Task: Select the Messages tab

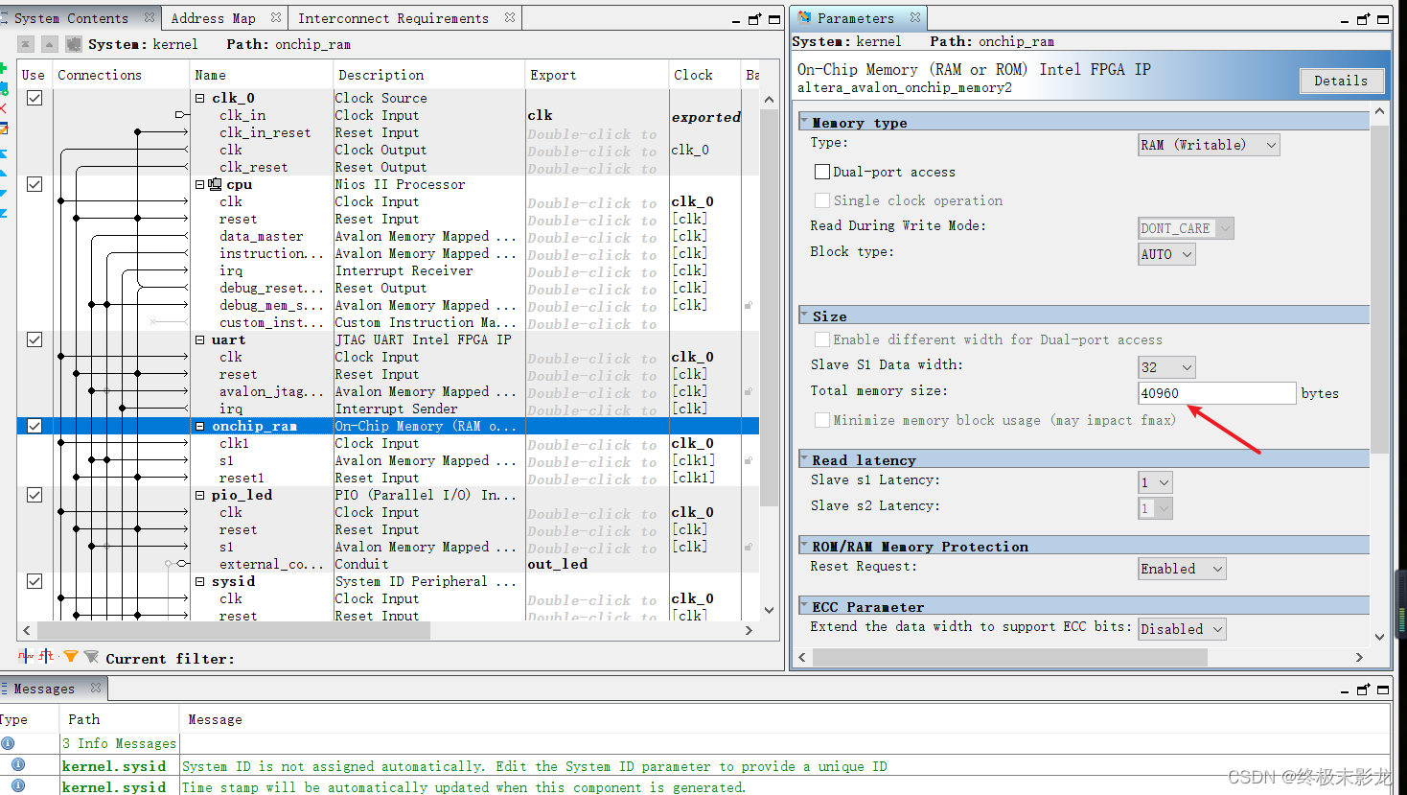Action: click(43, 689)
